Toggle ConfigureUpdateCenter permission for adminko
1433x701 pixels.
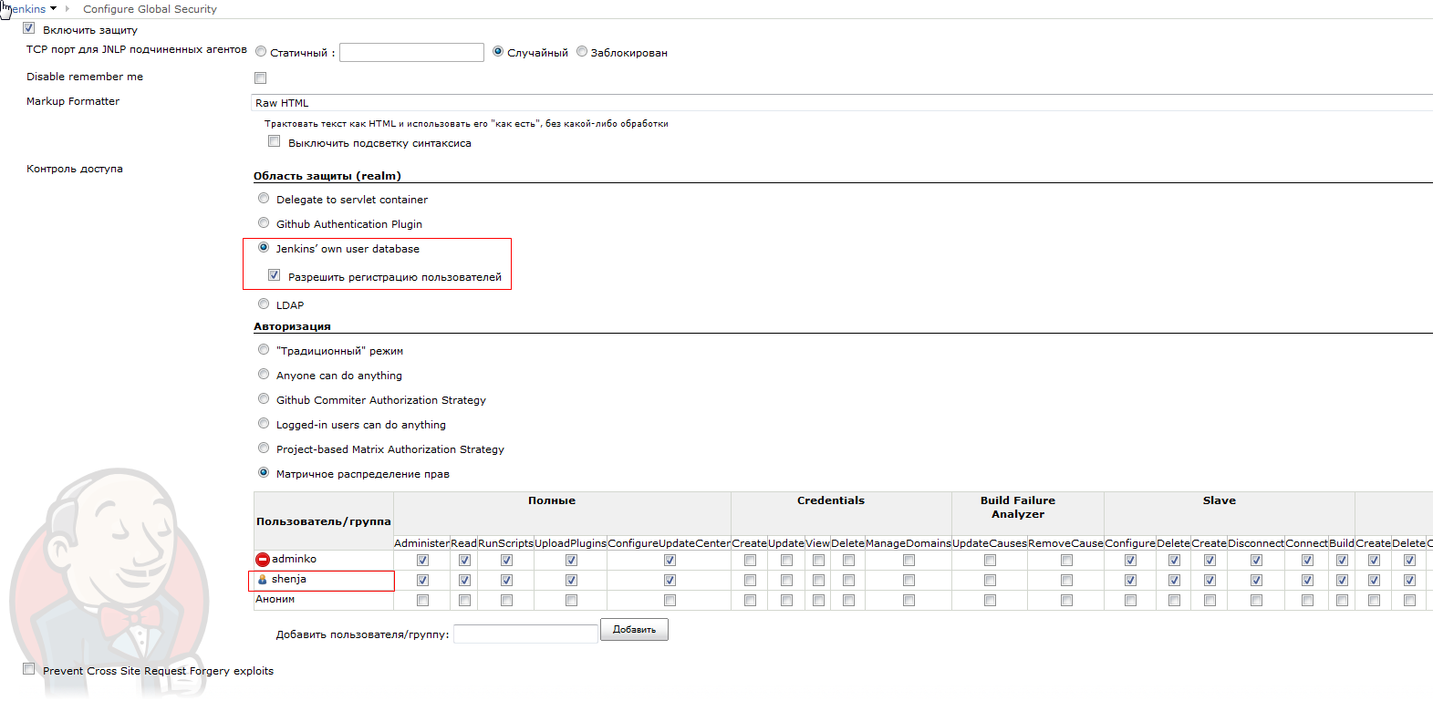(670, 561)
